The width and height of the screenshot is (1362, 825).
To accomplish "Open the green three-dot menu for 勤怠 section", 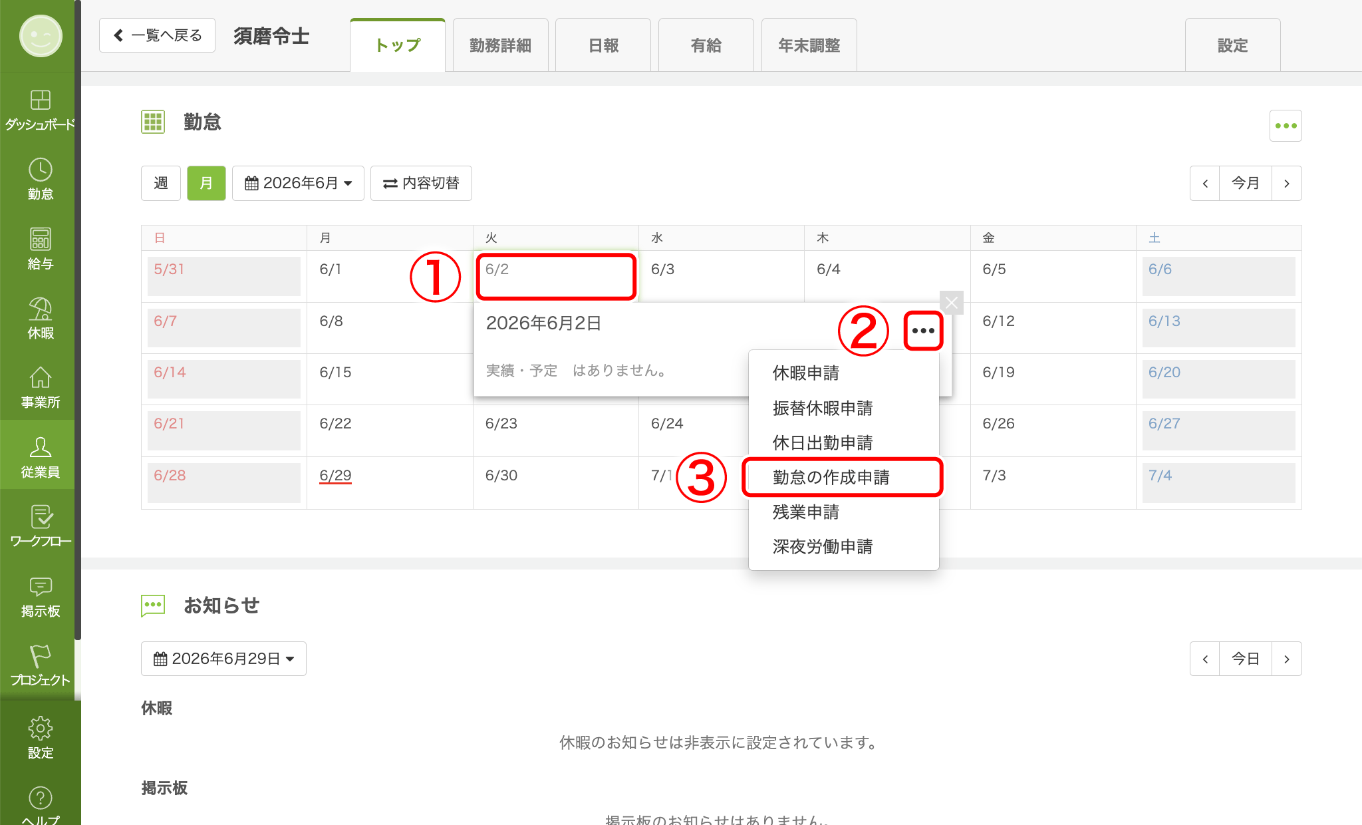I will pos(1286,126).
